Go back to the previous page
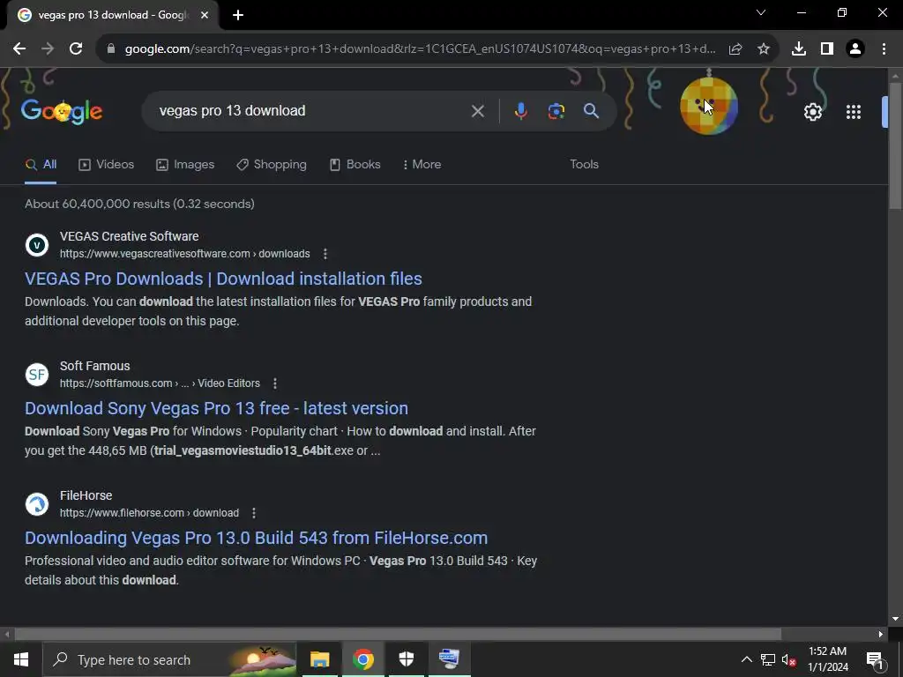 coord(19,49)
